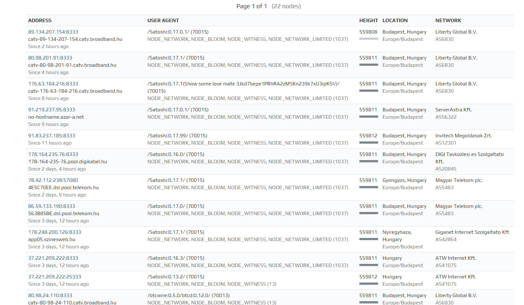The image size is (524, 305).
Task: Open node address 37.221.209.222:25333
Action: pyautogui.click(x=55, y=277)
